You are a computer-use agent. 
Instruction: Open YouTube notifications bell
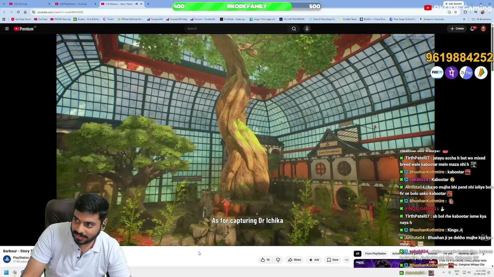pyautogui.click(x=472, y=28)
